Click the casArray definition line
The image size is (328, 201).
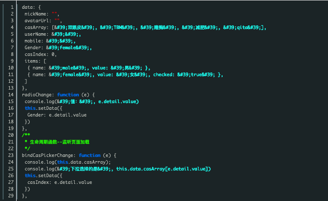click(x=145, y=27)
